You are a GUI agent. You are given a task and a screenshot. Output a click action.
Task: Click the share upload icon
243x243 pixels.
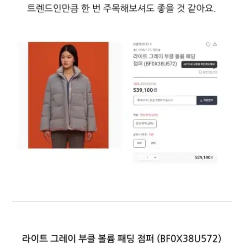pos(215,44)
